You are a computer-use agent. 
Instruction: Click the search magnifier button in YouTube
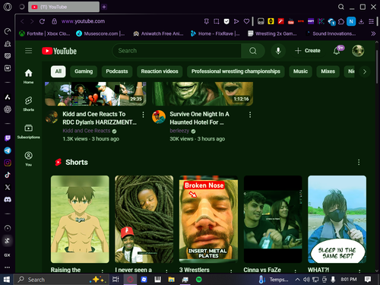(253, 51)
